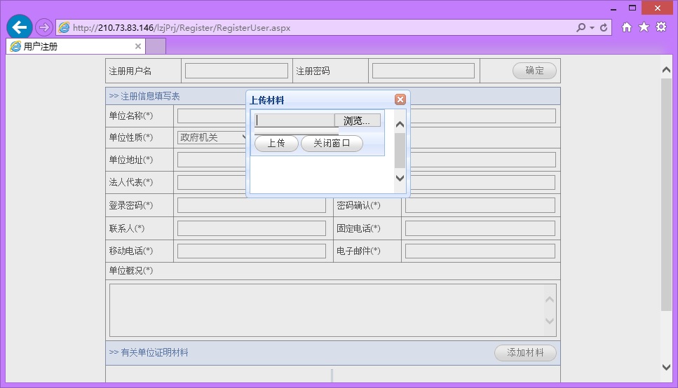This screenshot has width=678, height=388.
Task: Close the 用户注册 tab
Action: click(138, 46)
